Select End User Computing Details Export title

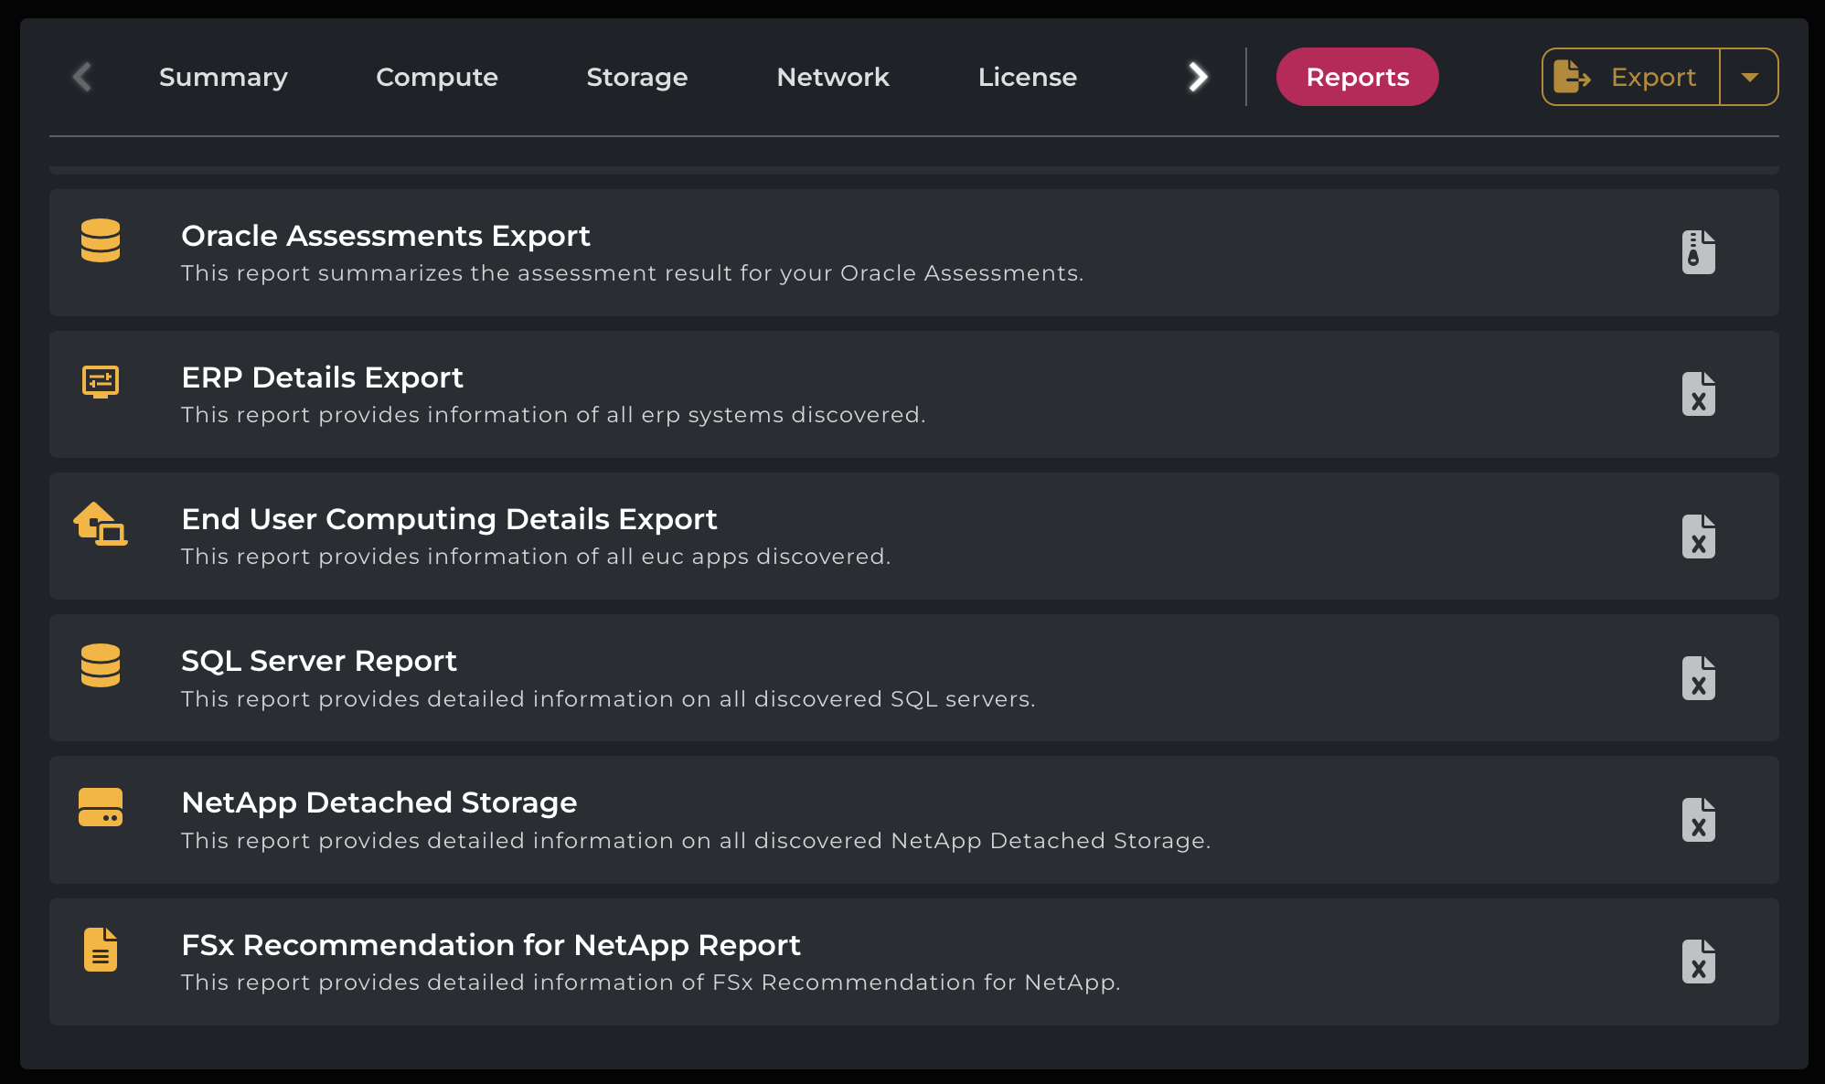[x=449, y=519]
